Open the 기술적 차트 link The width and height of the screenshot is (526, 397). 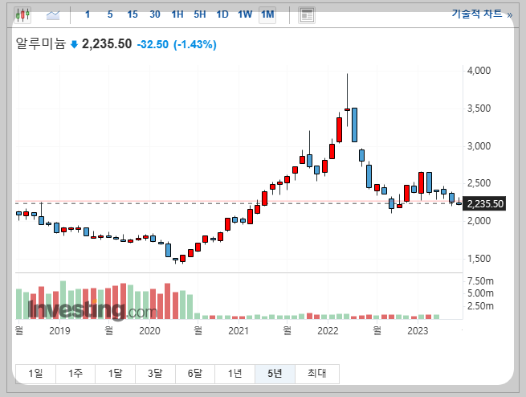(482, 14)
